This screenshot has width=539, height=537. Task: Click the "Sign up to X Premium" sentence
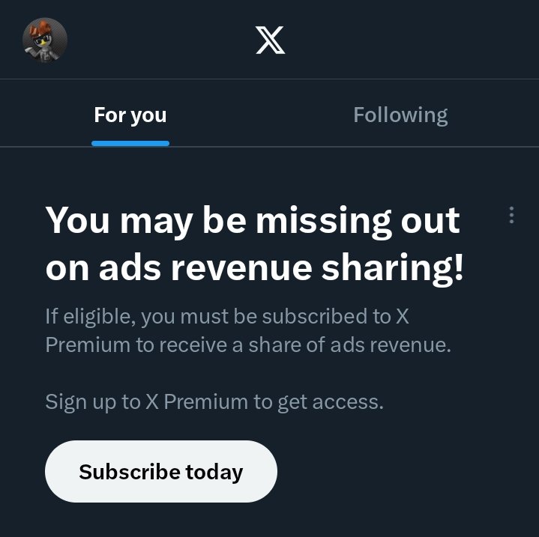214,401
